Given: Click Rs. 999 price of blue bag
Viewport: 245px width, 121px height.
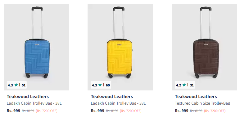Looking at the screenshot, I should (x=13, y=111).
